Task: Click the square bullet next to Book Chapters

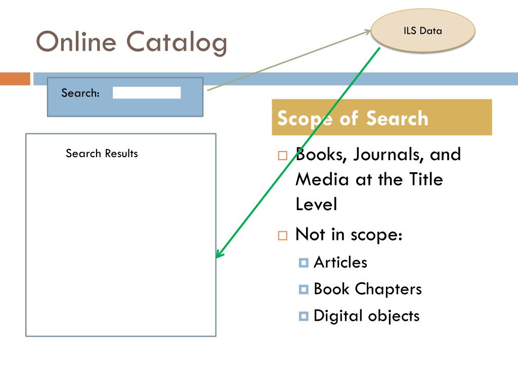Action: pos(304,289)
